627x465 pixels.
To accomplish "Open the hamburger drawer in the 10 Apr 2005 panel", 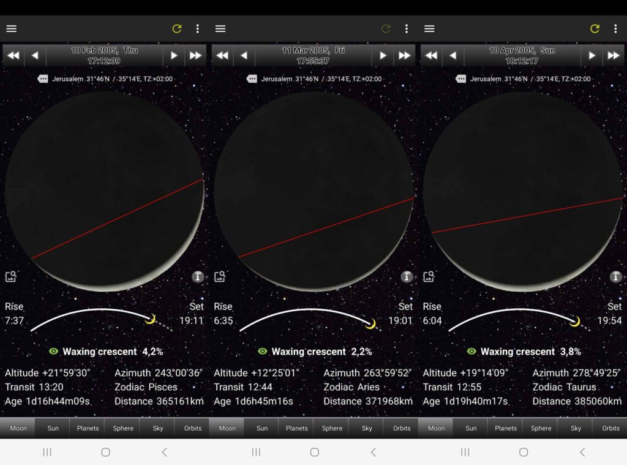I will click(429, 29).
